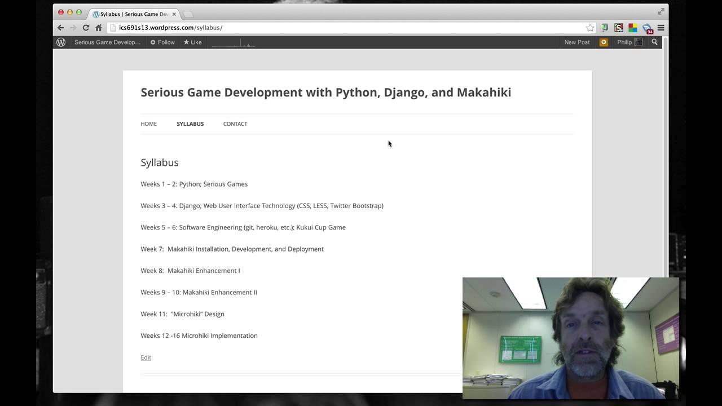The width and height of the screenshot is (722, 406).
Task: Click the red S extension icon
Action: (x=619, y=28)
